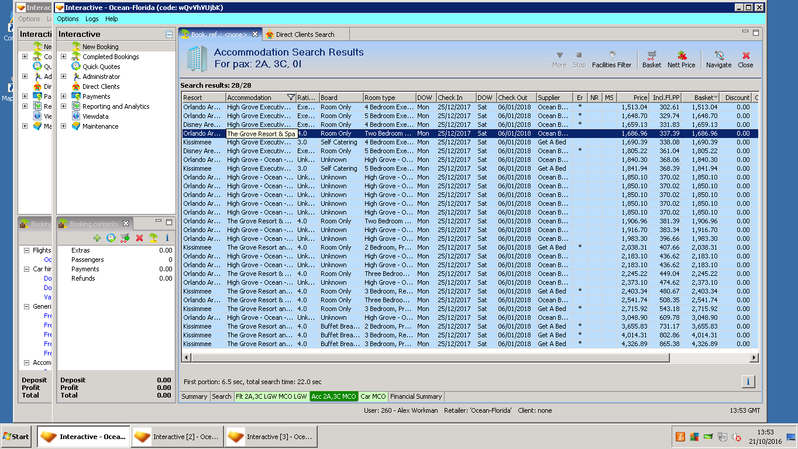Close the accommodation search results
798x449 pixels.
pos(745,59)
